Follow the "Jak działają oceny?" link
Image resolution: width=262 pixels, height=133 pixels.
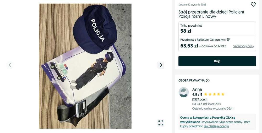(x=216, y=126)
